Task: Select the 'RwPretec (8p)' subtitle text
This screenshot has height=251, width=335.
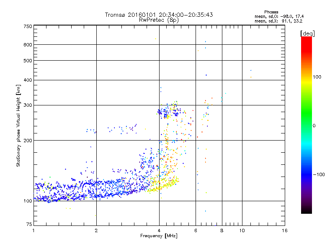Action: point(159,20)
